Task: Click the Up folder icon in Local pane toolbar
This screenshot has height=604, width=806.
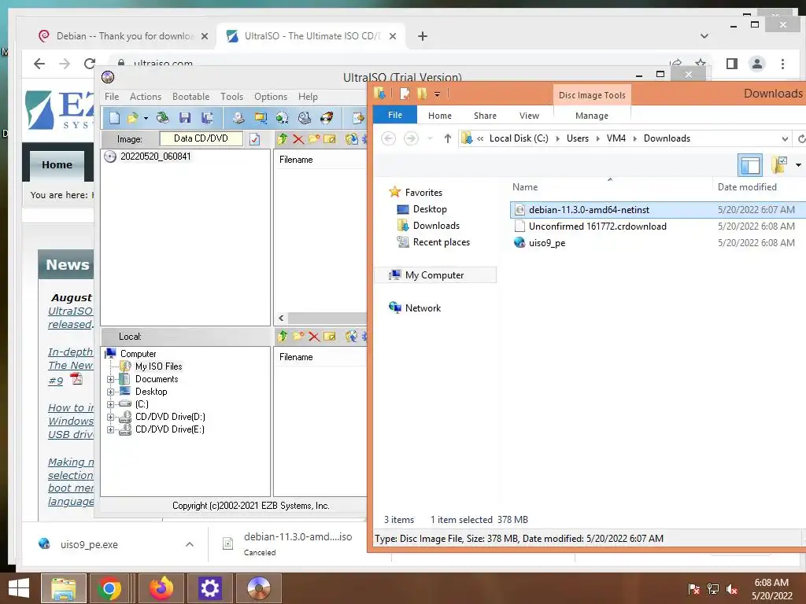Action: 283,337
